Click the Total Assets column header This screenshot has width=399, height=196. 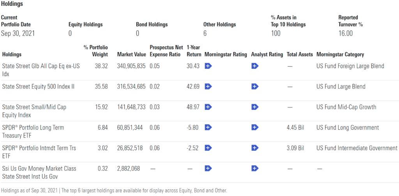[x=300, y=55]
